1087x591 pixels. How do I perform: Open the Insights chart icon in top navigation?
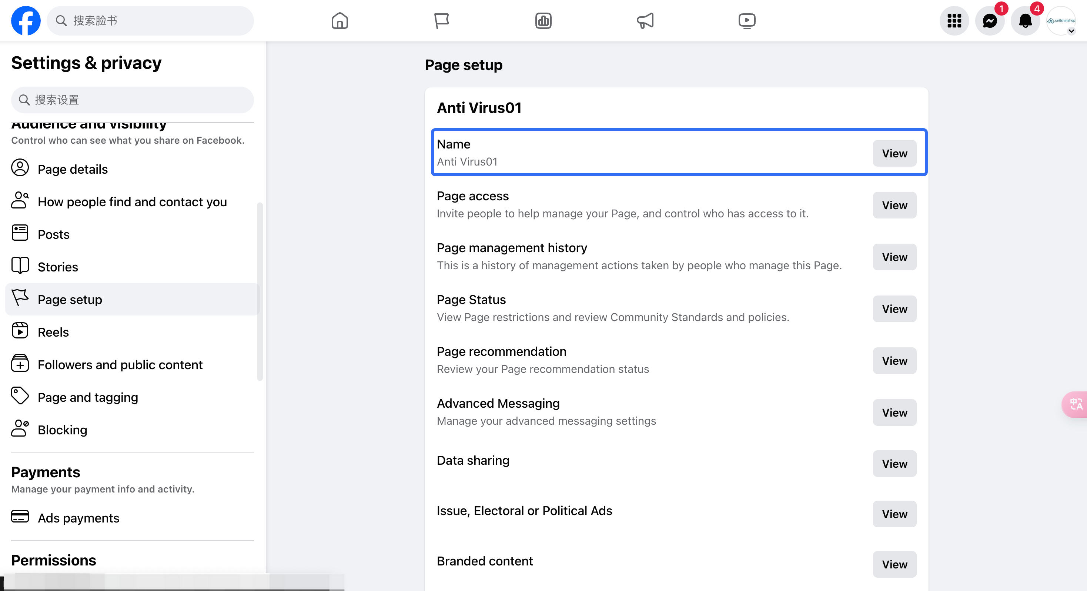click(x=543, y=21)
